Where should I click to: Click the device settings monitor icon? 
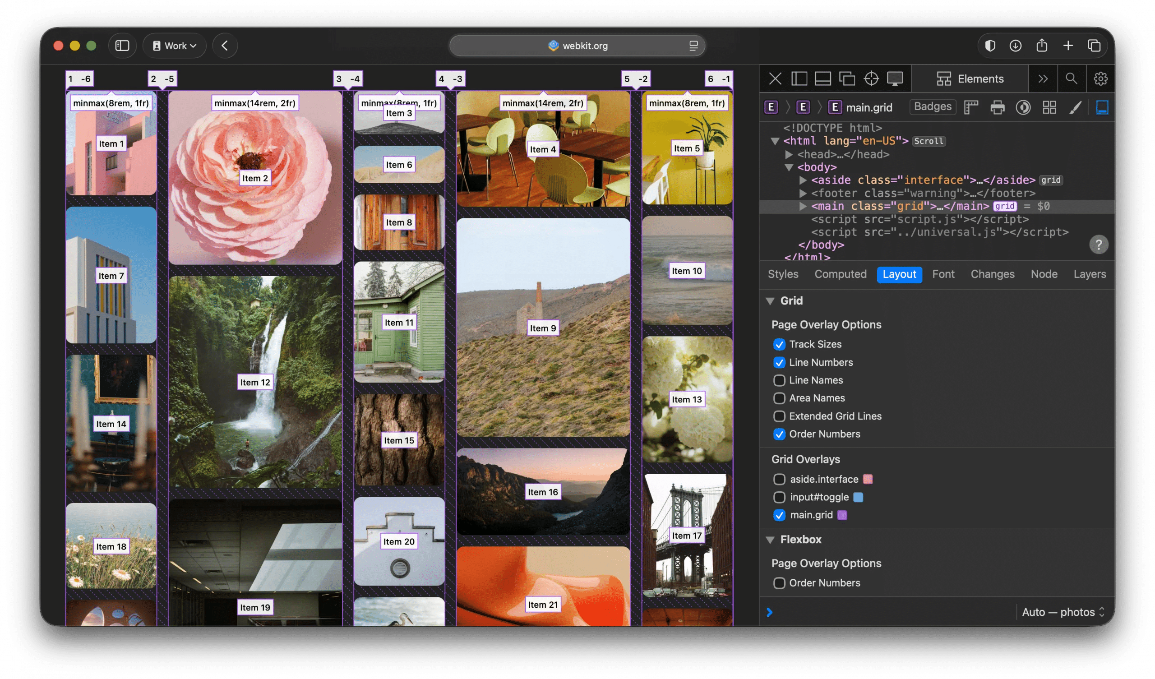click(895, 79)
